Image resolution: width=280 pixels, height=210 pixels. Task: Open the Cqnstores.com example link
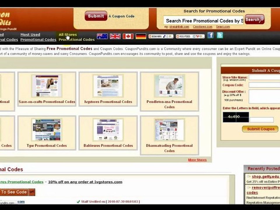coord(202,27)
